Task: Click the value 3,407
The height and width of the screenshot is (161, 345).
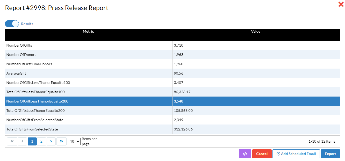Action: click(178, 83)
